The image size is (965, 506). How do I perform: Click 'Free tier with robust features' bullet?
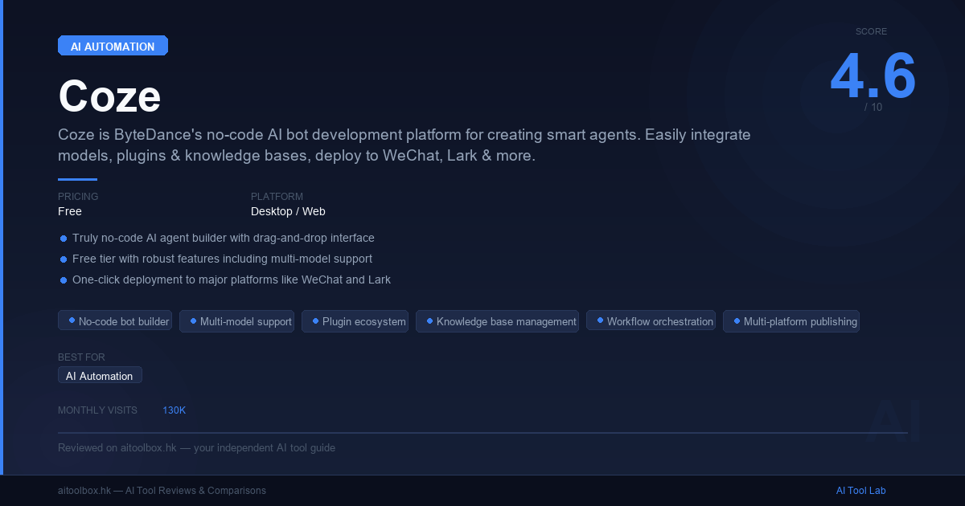pyautogui.click(x=216, y=259)
